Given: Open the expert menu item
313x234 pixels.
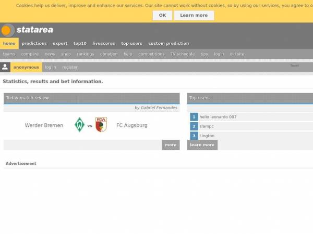Looking at the screenshot, I should pos(60,43).
